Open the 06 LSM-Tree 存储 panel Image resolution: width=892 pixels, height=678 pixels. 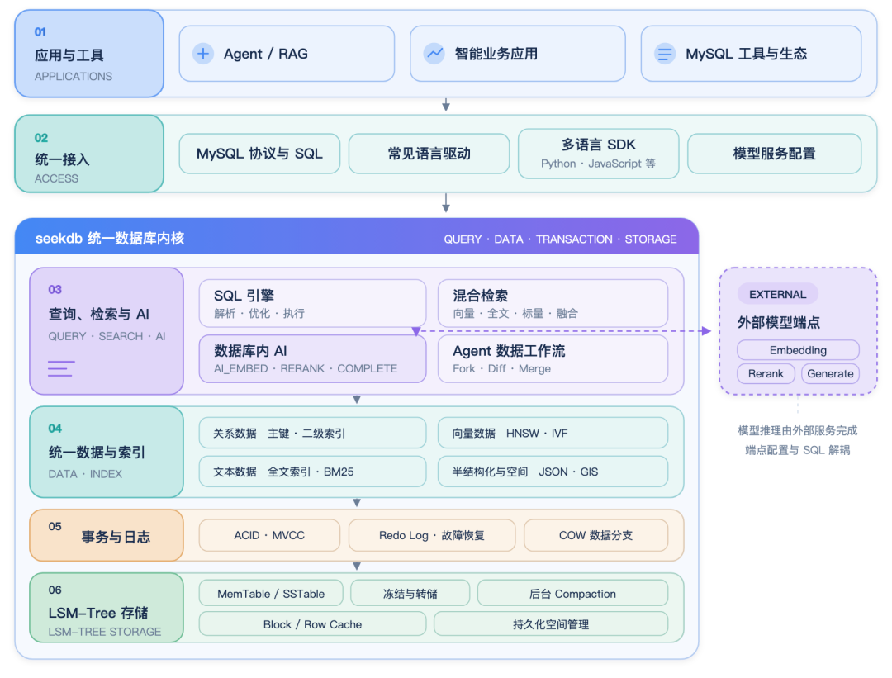coord(107,608)
